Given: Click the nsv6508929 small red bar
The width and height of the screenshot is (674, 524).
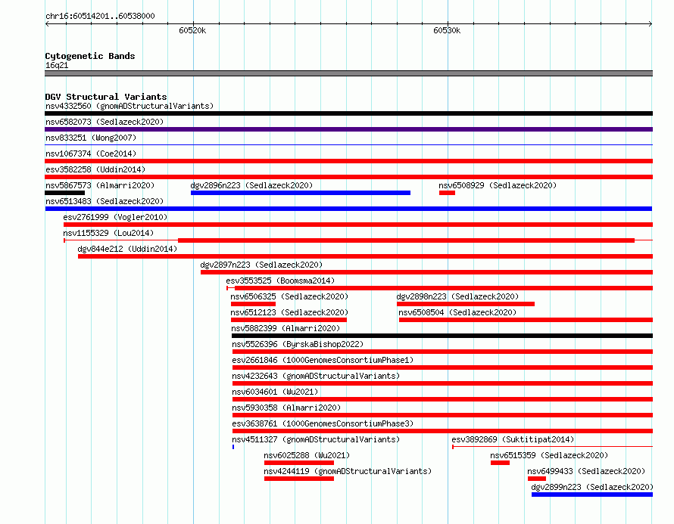Looking at the screenshot, I should pos(447,193).
